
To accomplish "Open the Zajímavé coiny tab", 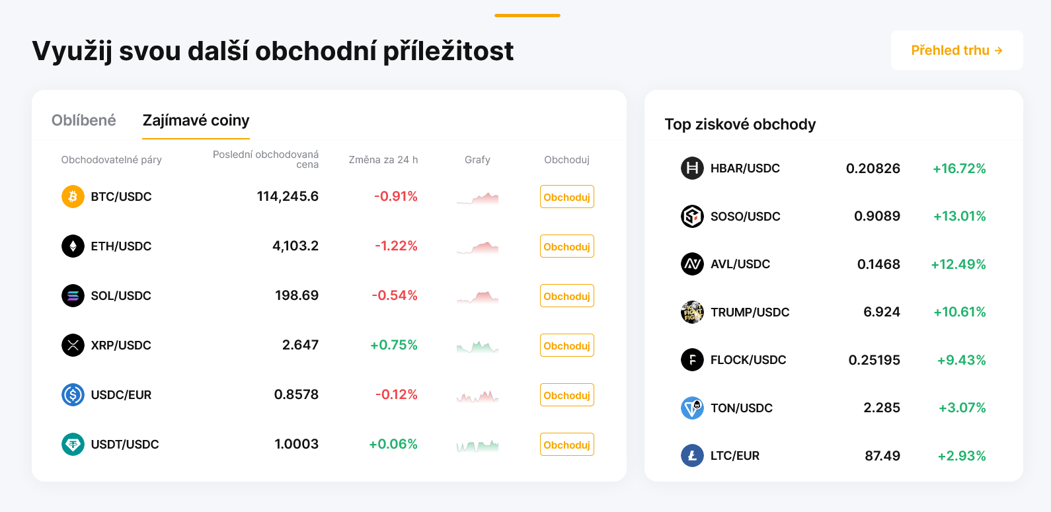I will [x=196, y=120].
